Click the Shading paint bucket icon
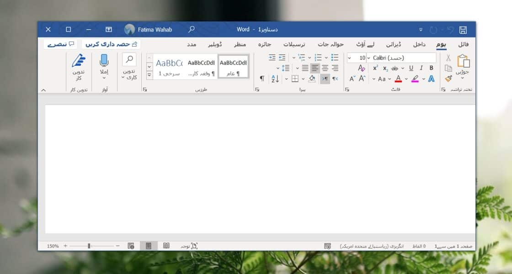The width and height of the screenshot is (512, 274). pyautogui.click(x=312, y=79)
